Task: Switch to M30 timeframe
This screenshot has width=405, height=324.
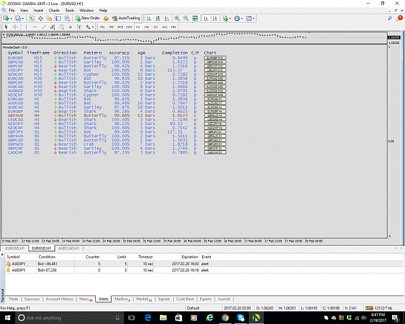Action: [x=129, y=27]
